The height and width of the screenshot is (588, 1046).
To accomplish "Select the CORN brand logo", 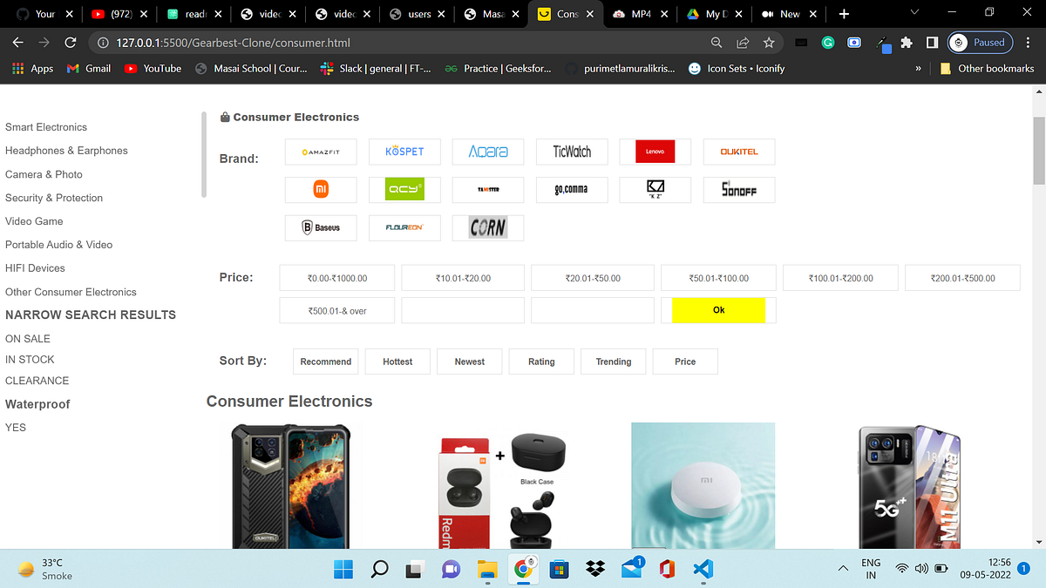I will point(488,227).
